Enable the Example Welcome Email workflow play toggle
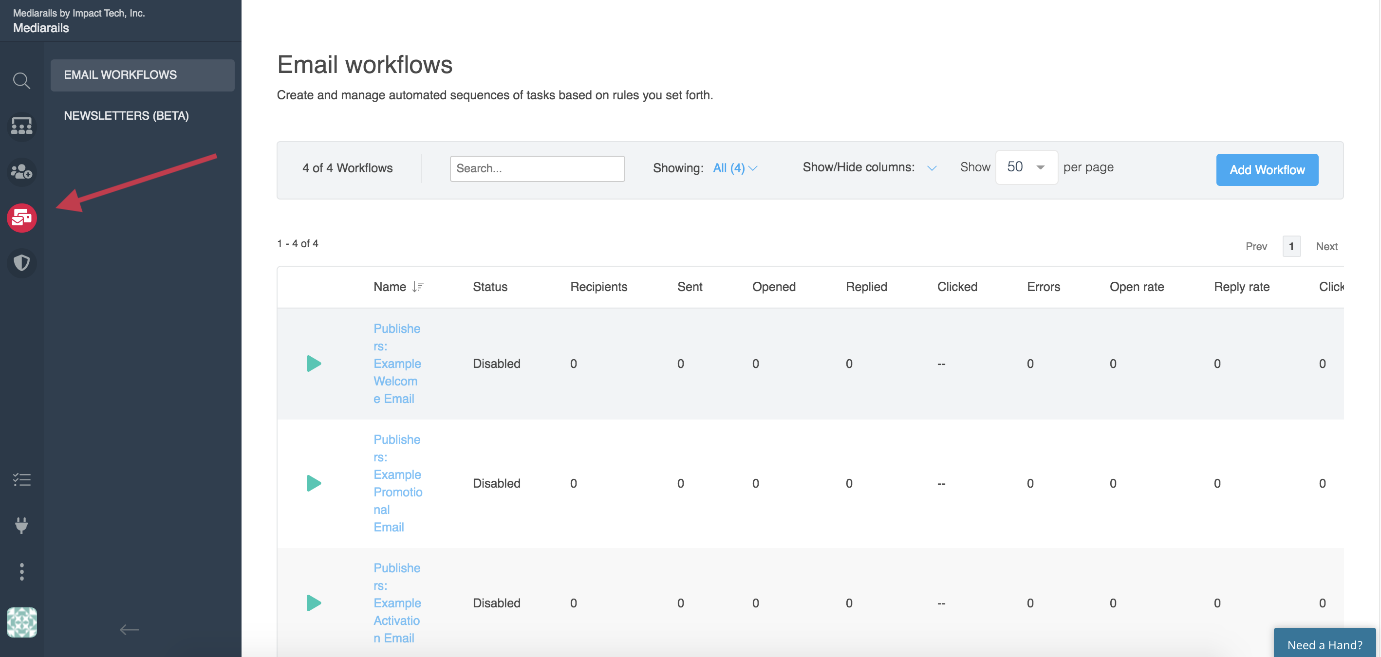This screenshot has width=1381, height=657. [314, 364]
